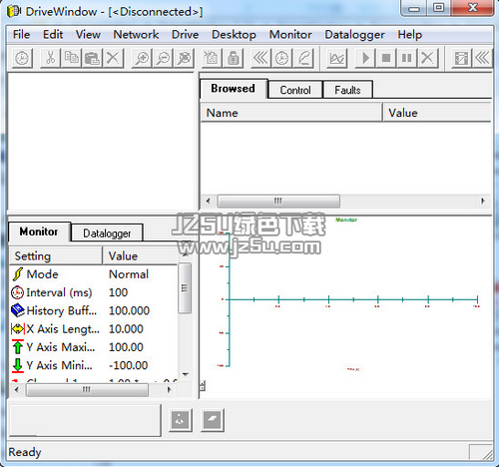Click the Name column header

(291, 113)
